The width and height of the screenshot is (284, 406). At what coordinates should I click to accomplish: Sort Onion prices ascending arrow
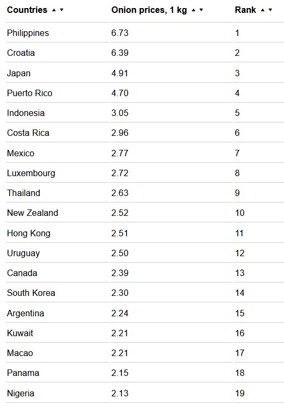pos(193,10)
